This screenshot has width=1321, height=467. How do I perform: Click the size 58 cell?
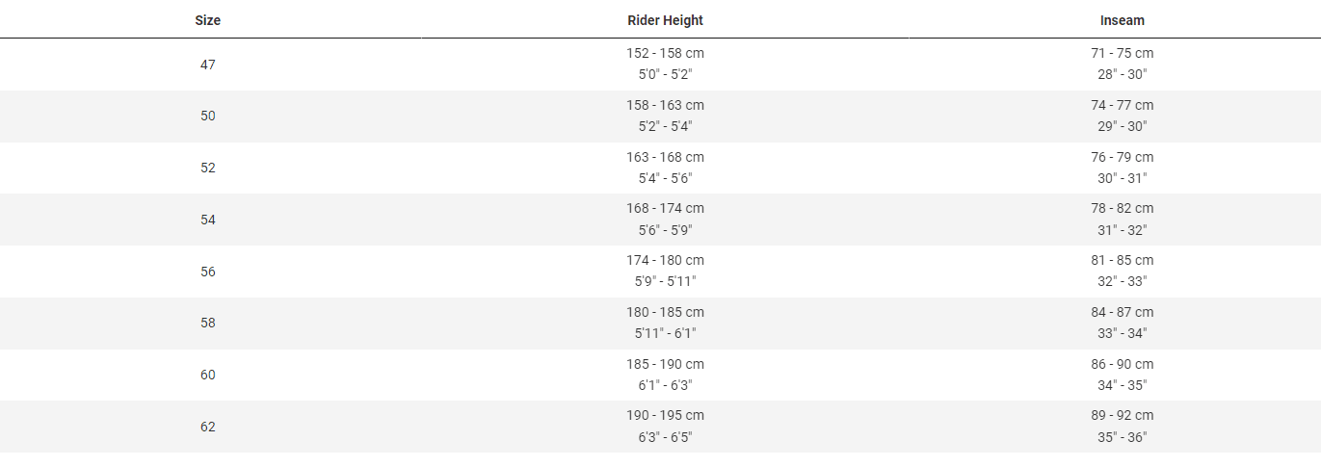pyautogui.click(x=208, y=323)
